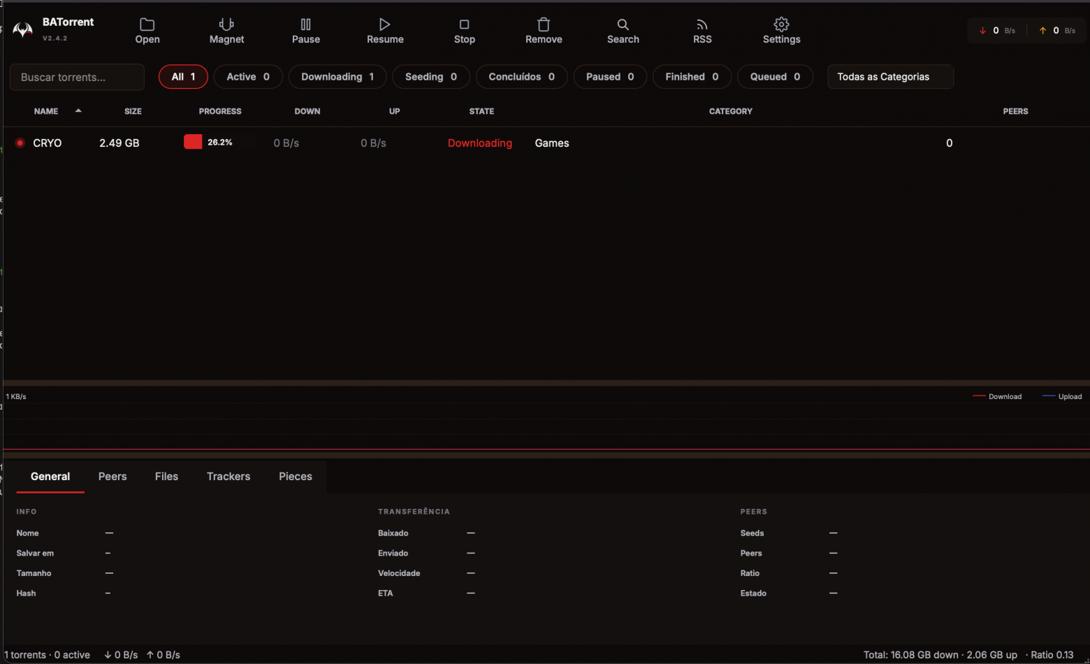Sort by PEERS column header
1090x664 pixels.
click(x=1015, y=111)
